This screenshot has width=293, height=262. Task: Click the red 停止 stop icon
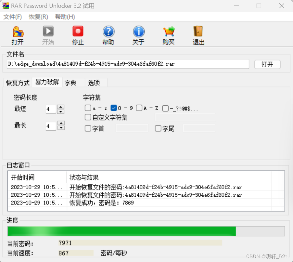(x=78, y=31)
